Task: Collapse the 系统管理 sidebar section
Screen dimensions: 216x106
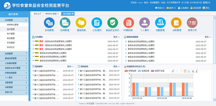Action: (14, 20)
